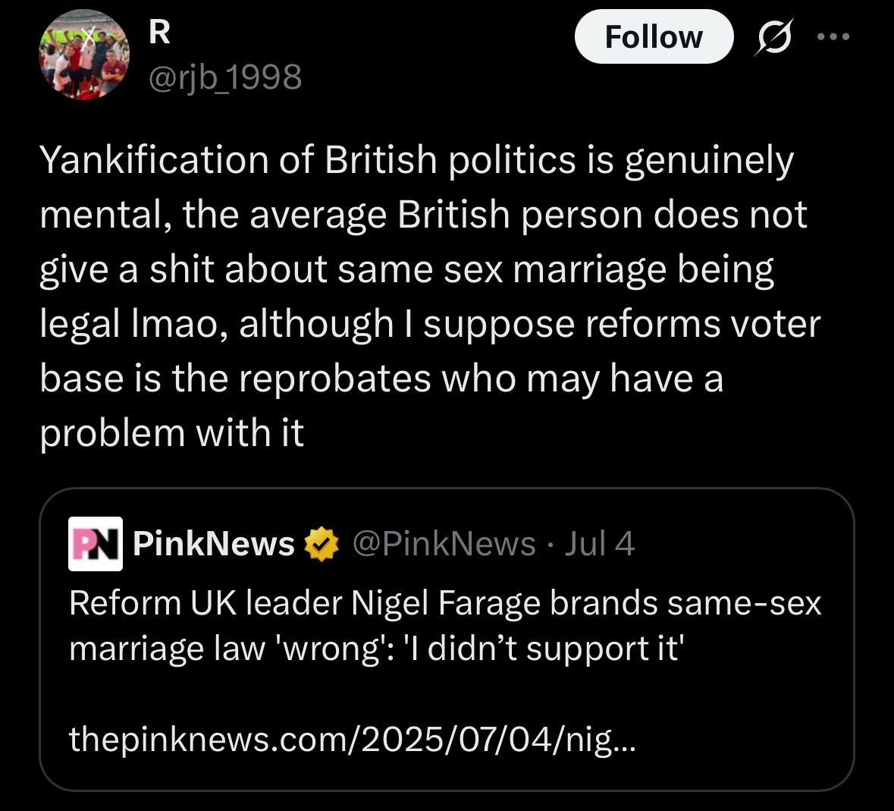Open the @PinkNews handle
Image resolution: width=894 pixels, height=811 pixels.
pyautogui.click(x=444, y=543)
